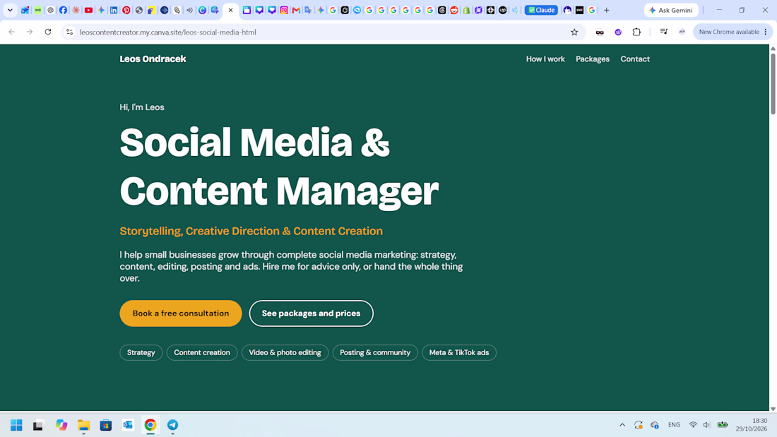Click See packages and prices
Image resolution: width=777 pixels, height=437 pixels.
click(312, 313)
